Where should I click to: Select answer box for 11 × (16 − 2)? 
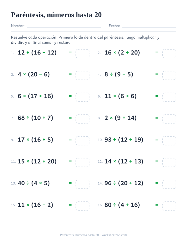(82, 206)
